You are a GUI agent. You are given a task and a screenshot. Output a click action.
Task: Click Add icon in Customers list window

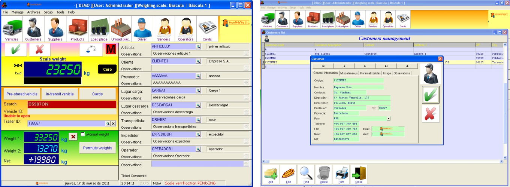coord(271,175)
